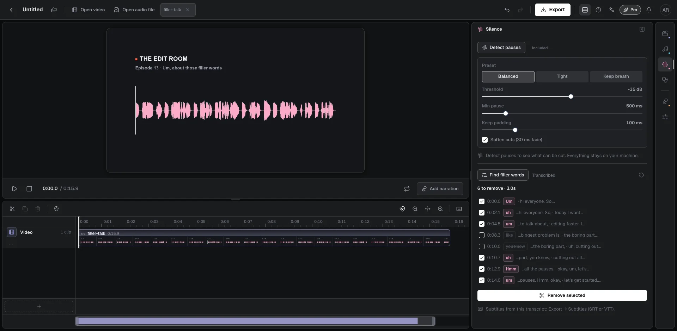
Task: Check the 0:10.0 you know filler
Action: (482, 246)
